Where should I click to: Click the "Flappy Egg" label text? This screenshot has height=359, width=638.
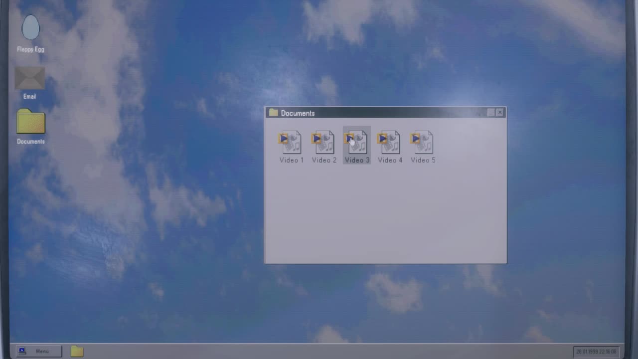[30, 49]
